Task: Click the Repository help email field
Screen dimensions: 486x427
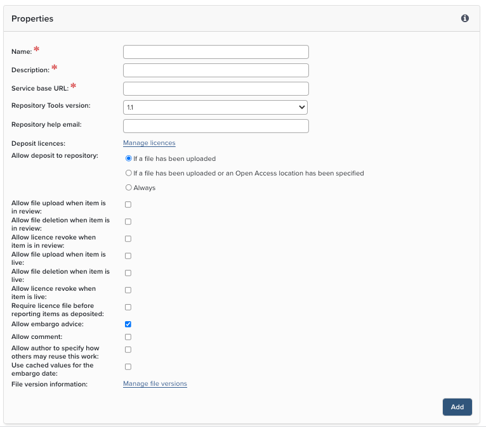Action: click(216, 126)
